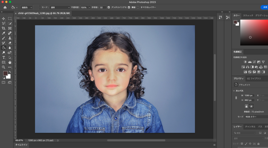Add an Exposure adjustment
Image resolution: width=268 pixels, height=148 pixels.
(259, 62)
